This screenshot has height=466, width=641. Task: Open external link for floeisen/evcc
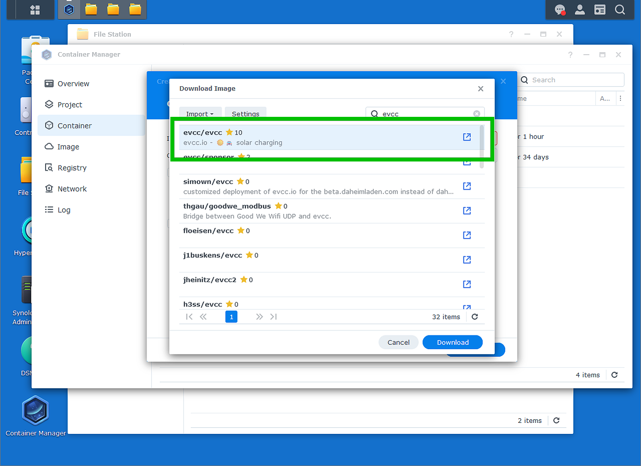point(467,235)
